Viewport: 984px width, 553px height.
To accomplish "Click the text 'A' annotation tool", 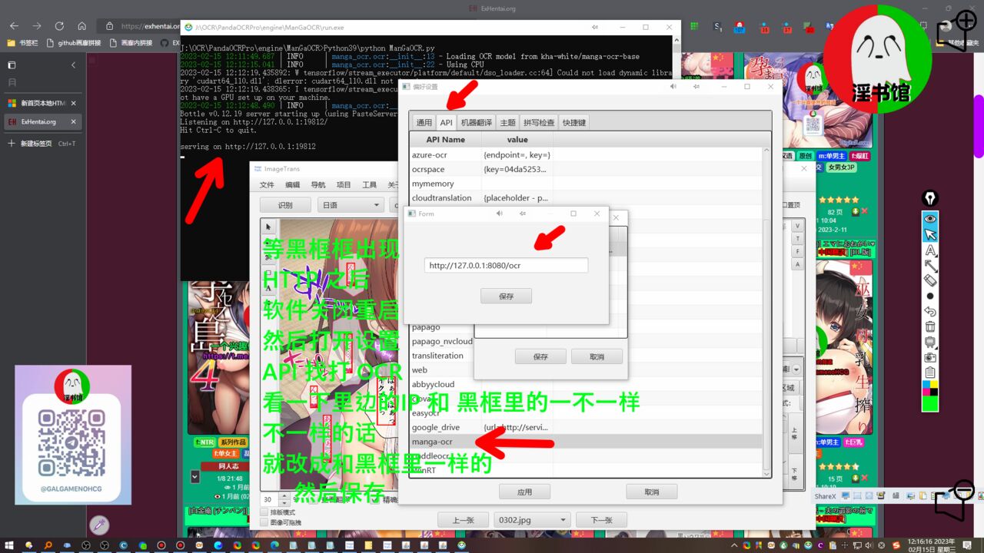I will point(930,250).
